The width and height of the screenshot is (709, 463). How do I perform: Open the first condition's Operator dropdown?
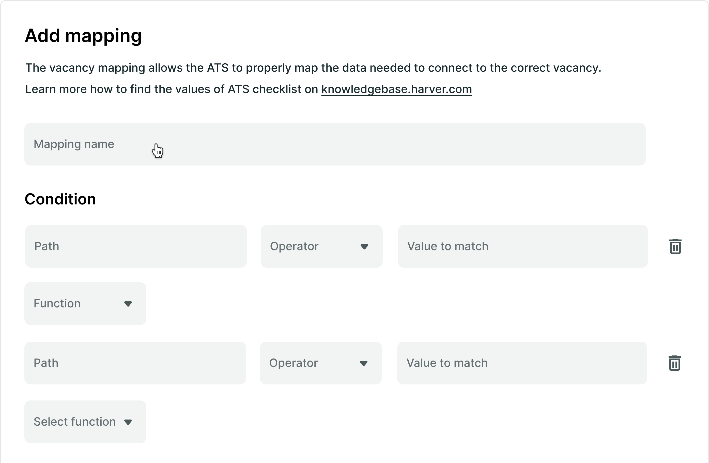[321, 246]
